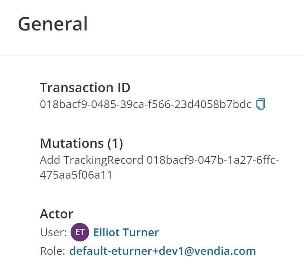The width and height of the screenshot is (302, 276).
Task: Click vendia.com in the role link
Action: coord(225,251)
